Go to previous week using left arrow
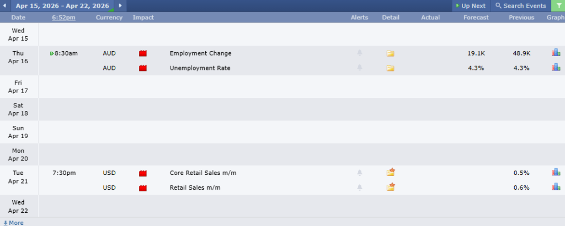The width and height of the screenshot is (565, 226). [4, 5]
